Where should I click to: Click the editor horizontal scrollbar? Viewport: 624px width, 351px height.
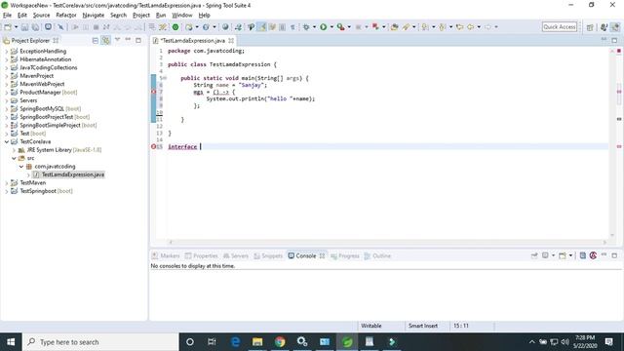[388, 242]
